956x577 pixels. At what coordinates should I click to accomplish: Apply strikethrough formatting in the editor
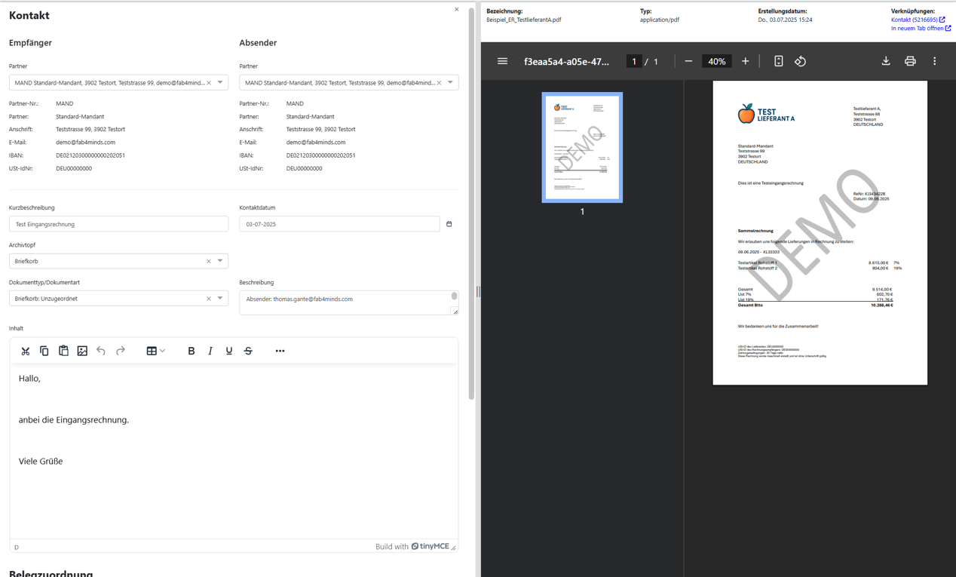248,351
